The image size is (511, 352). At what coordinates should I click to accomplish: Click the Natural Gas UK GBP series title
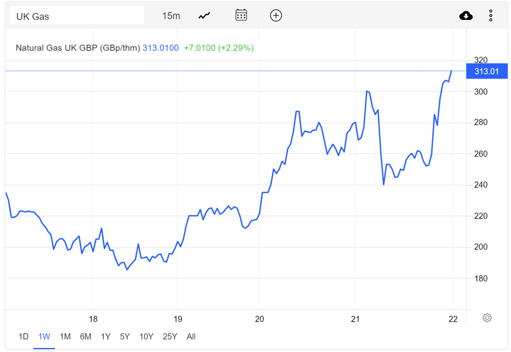78,48
